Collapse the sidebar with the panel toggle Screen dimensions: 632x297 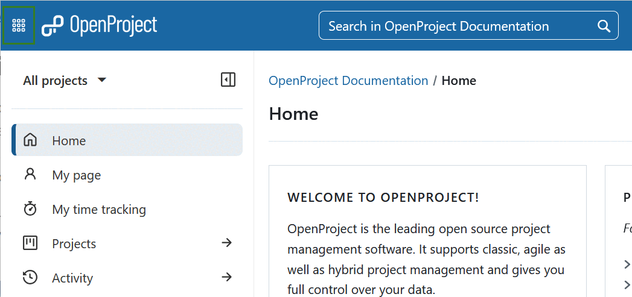coord(228,80)
